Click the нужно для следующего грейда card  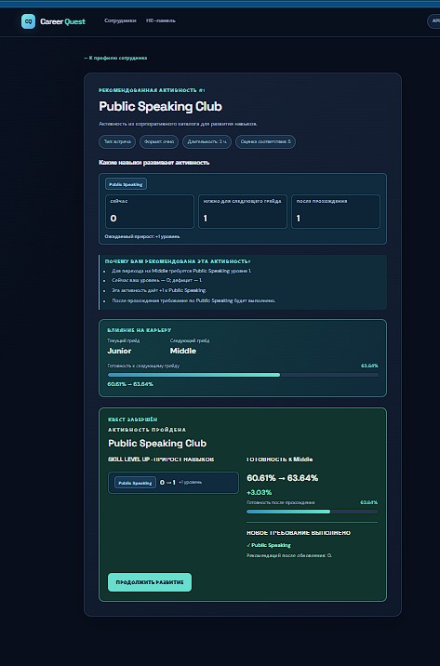(243, 211)
